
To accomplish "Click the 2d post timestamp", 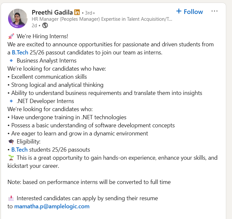I will 34,25.
